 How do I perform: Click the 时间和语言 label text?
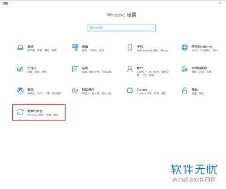point(199,68)
